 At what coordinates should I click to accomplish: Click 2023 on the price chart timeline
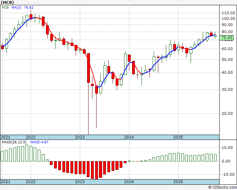coord(80,137)
